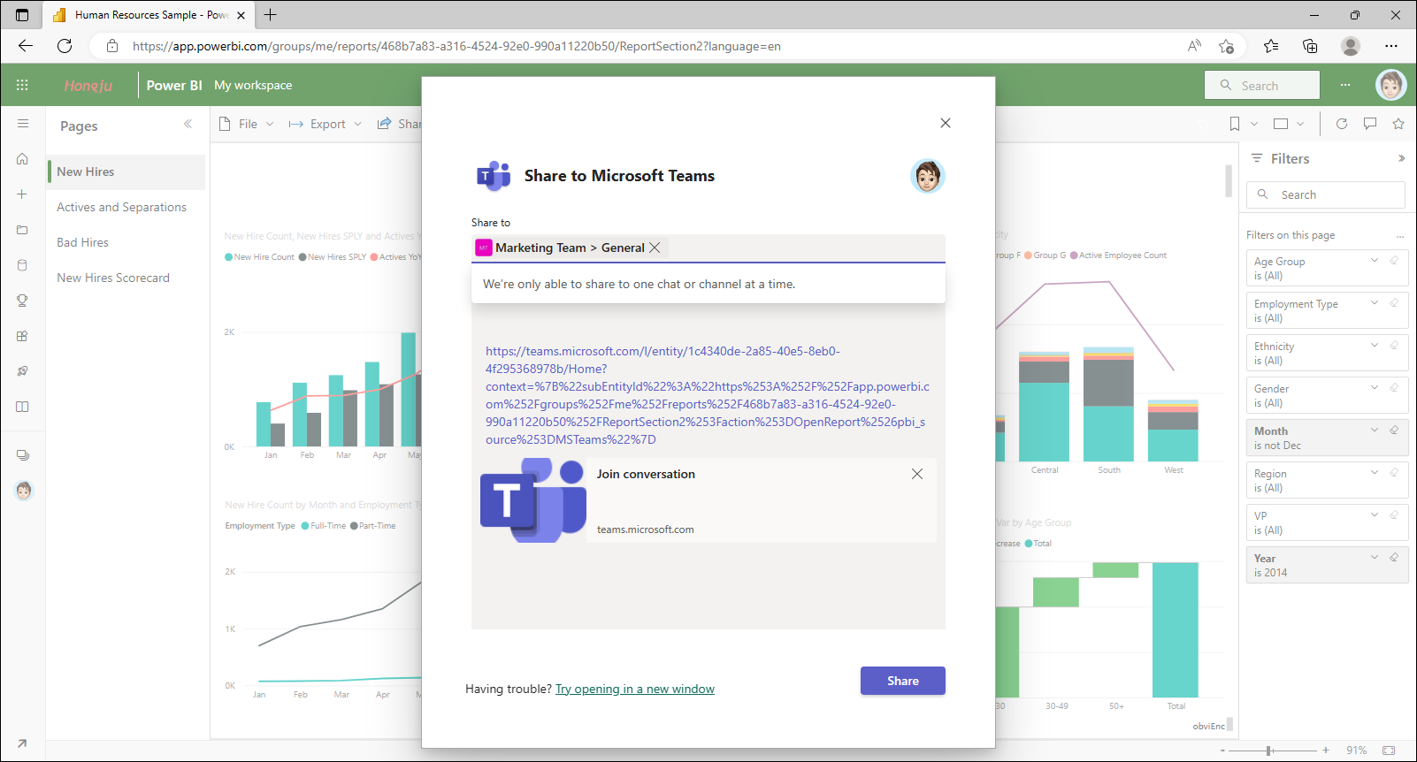1417x762 pixels.
Task: Remove Marketing Team General channel chip
Action: pyautogui.click(x=655, y=248)
